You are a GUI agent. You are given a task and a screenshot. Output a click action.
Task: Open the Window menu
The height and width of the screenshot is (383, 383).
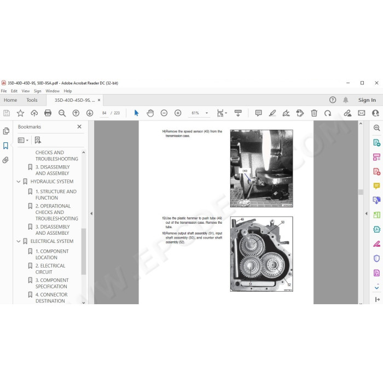(x=53, y=91)
